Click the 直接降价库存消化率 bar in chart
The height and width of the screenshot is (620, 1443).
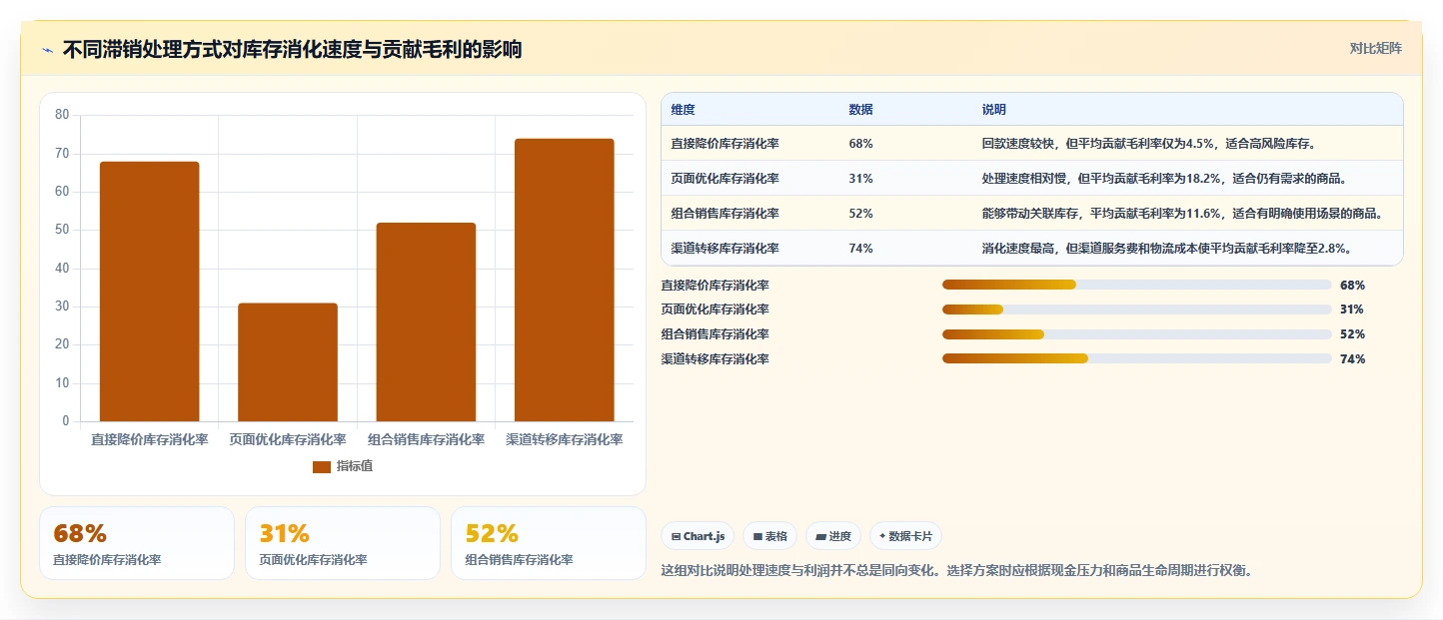tap(149, 292)
